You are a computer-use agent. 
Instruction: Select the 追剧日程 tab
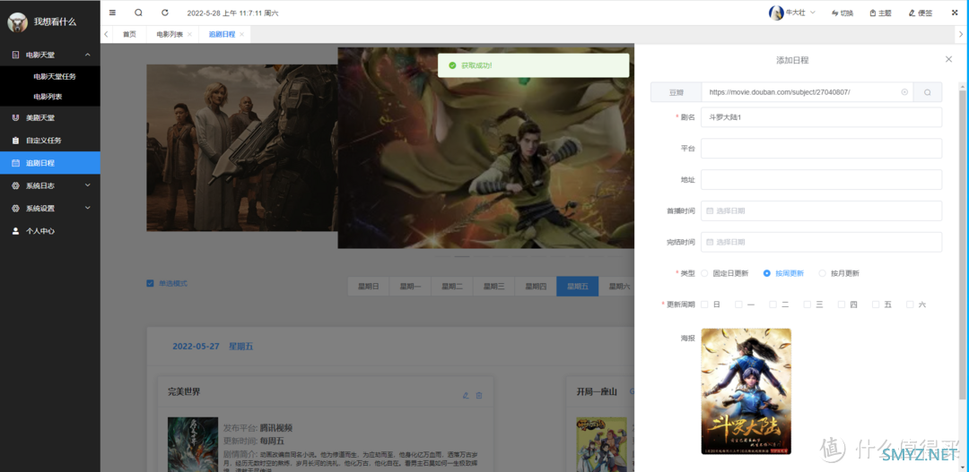tap(222, 35)
